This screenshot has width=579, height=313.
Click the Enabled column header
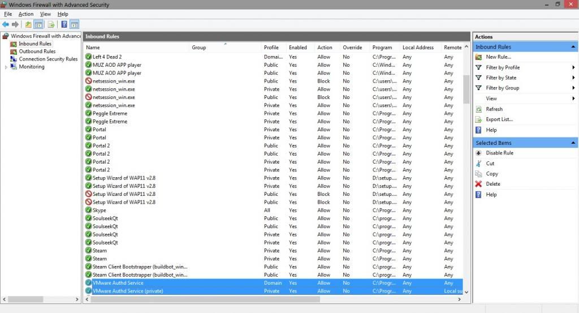(300, 48)
